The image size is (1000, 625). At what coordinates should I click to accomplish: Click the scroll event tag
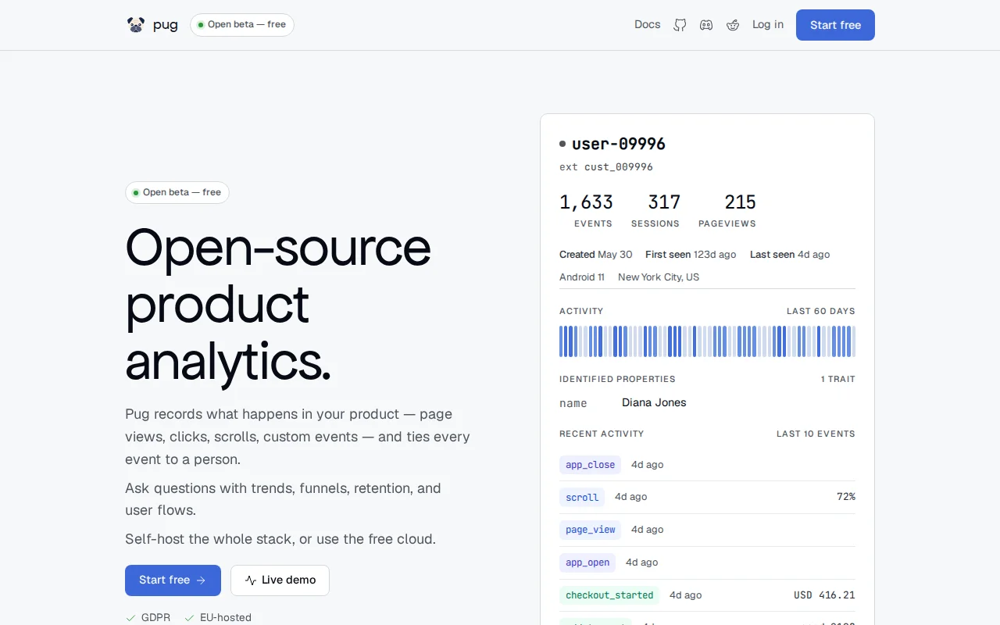[582, 497]
